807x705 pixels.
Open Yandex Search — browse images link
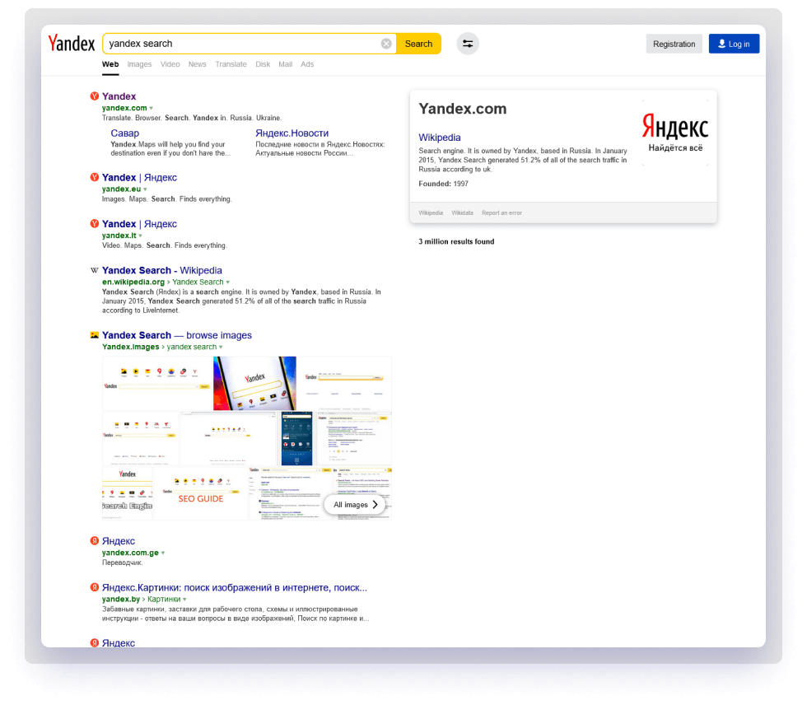tap(177, 335)
